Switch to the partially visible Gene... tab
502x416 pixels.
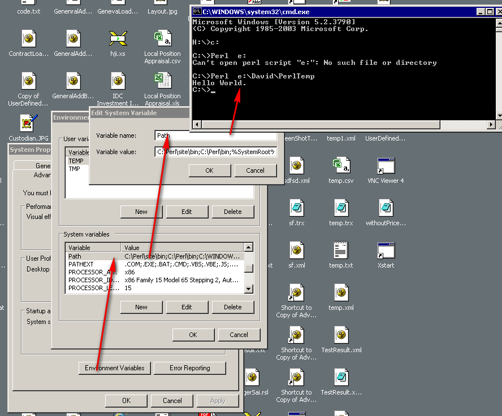pos(32,165)
